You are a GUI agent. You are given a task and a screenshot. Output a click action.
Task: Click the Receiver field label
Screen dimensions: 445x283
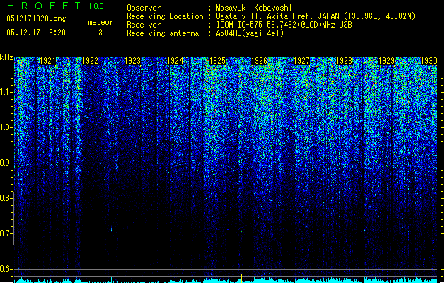click(x=144, y=25)
